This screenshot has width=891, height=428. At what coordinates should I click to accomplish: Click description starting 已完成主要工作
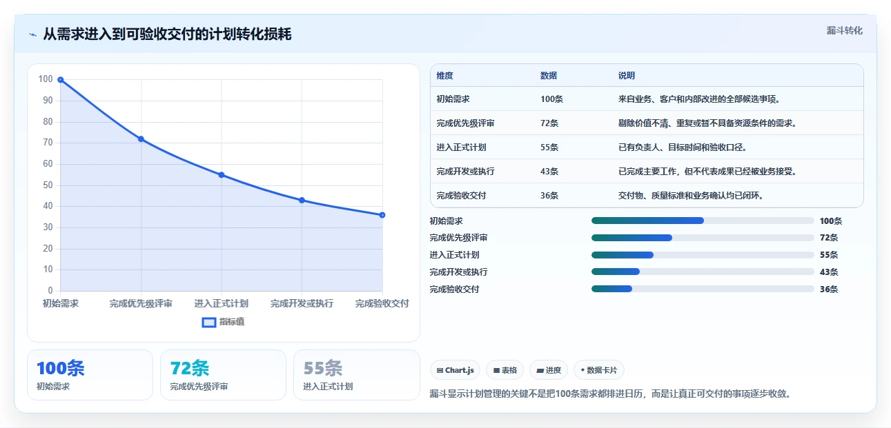[x=708, y=172]
